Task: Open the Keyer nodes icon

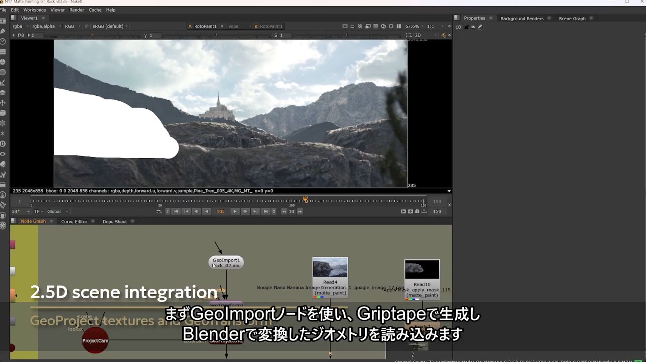Action: pyautogui.click(x=3, y=82)
